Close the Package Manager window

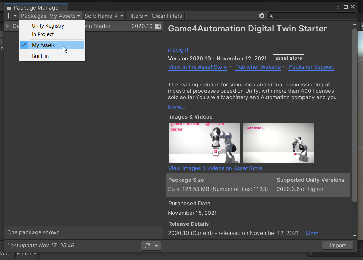coord(353,7)
